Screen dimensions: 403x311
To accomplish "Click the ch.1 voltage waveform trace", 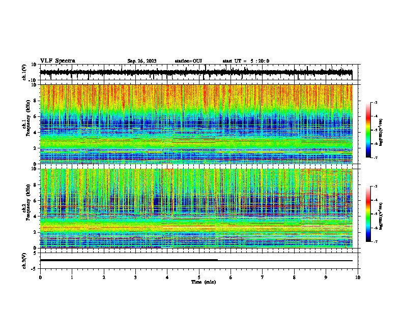I will (196, 73).
